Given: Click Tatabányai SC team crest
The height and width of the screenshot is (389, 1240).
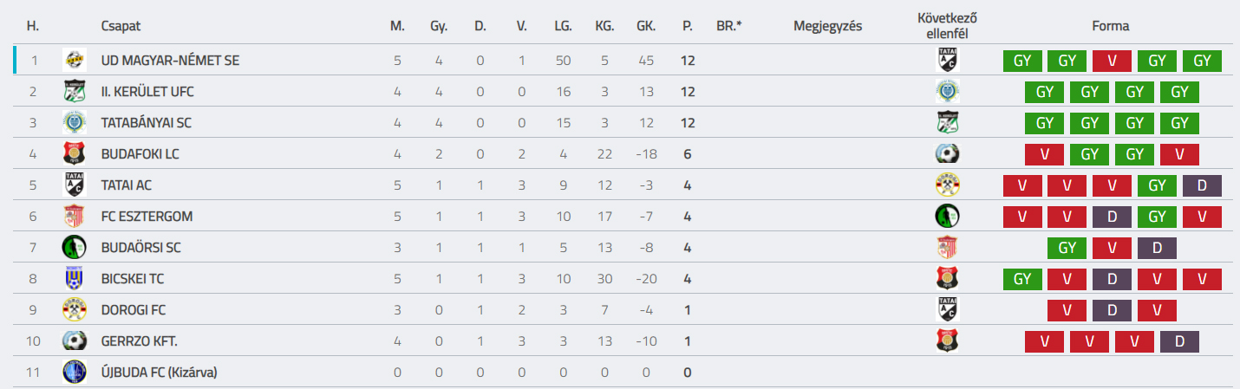Looking at the screenshot, I should pyautogui.click(x=75, y=123).
